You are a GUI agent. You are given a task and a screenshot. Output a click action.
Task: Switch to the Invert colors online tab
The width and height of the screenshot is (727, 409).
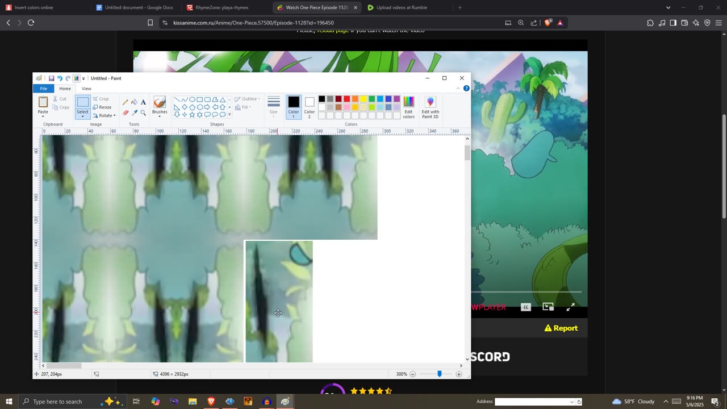[x=45, y=7]
